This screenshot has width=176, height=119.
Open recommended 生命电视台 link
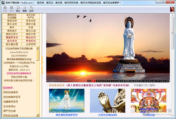click(9, 106)
